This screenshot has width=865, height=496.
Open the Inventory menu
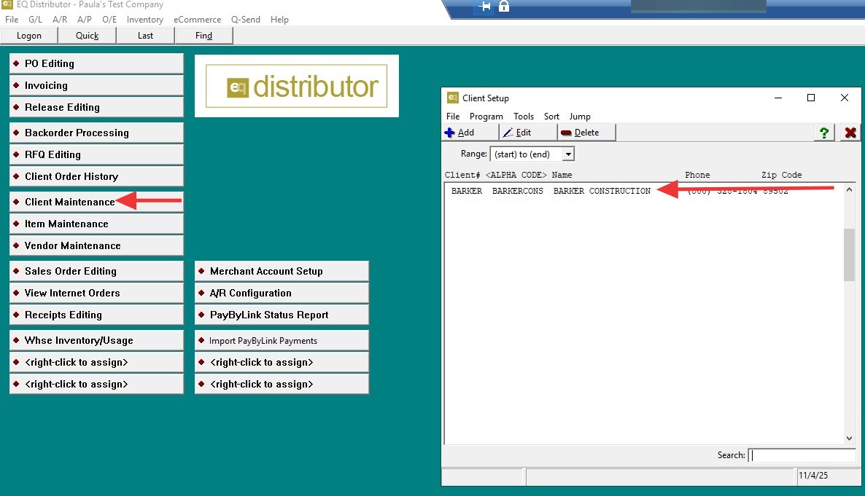(145, 19)
